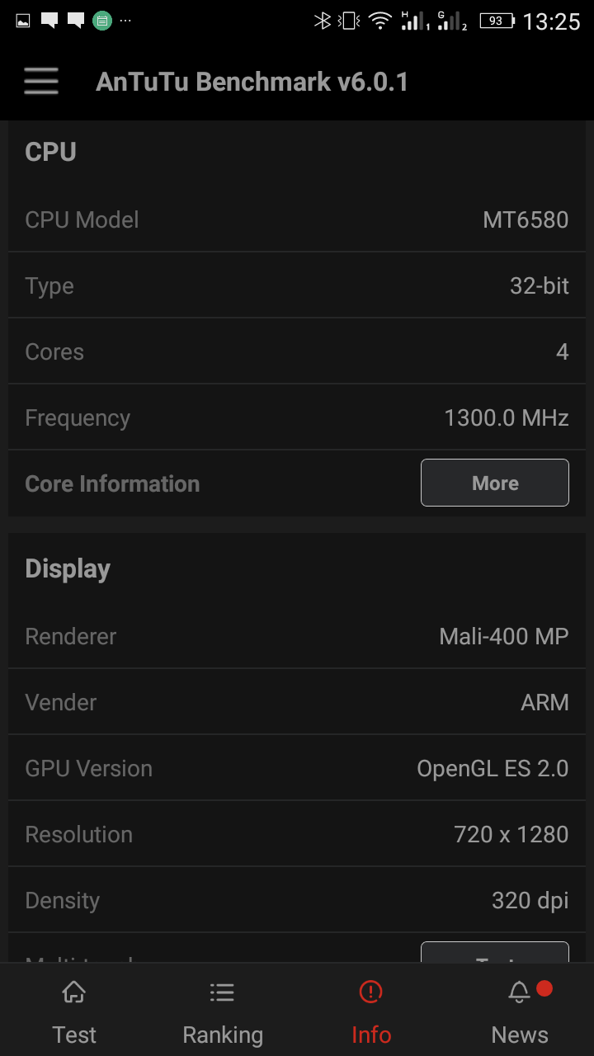Tap the News bell icon

pos(519,992)
